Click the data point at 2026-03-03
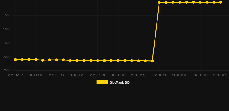Image resolution: width=229 pixels, height=111 pixels. [x=180, y=2]
